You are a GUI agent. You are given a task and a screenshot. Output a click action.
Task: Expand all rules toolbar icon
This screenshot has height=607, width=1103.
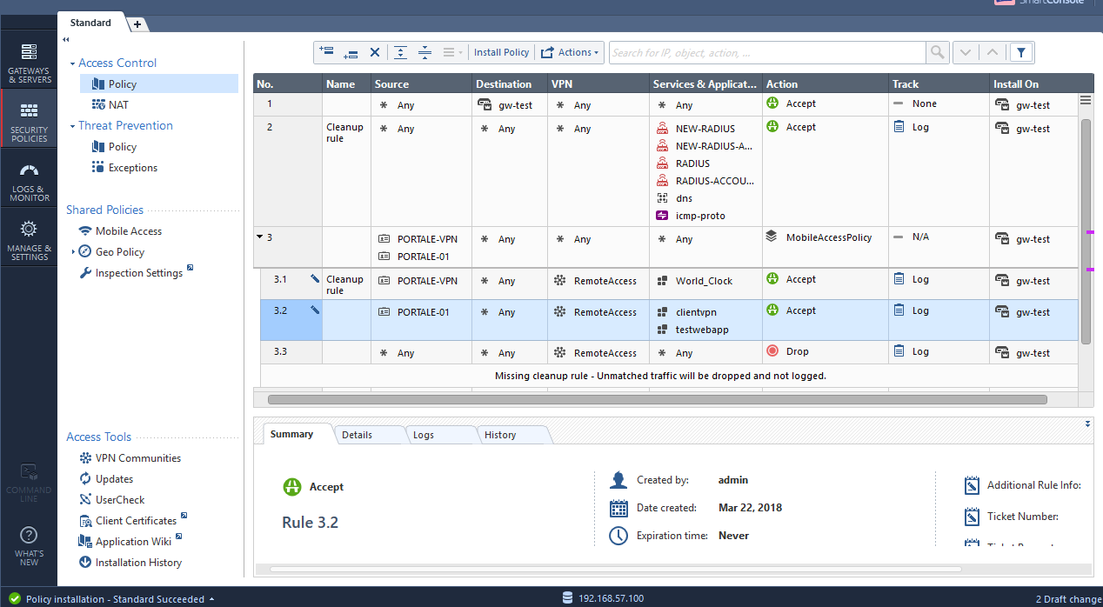click(x=400, y=52)
